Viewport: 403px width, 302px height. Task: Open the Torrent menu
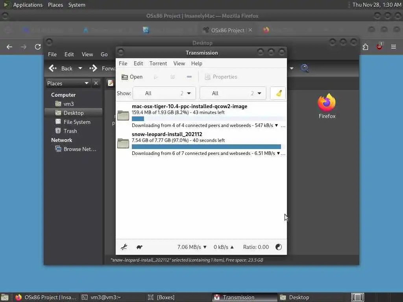(x=158, y=63)
